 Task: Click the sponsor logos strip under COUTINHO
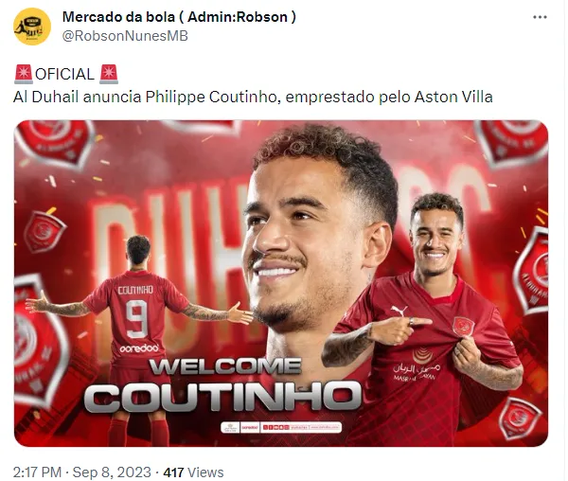(281, 427)
